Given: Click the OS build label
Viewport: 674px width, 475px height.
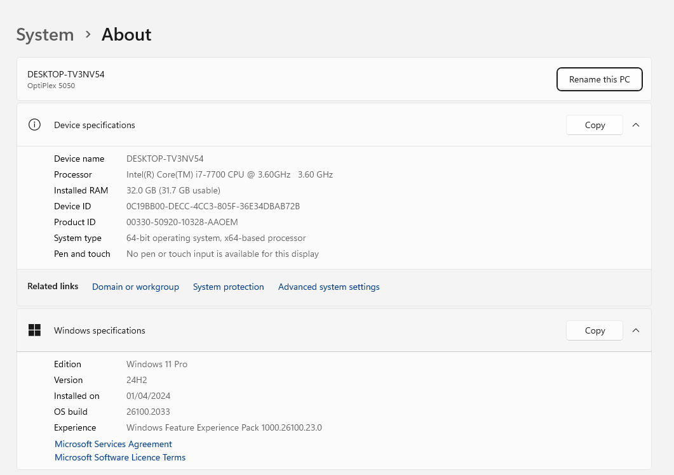Looking at the screenshot, I should pos(71,412).
